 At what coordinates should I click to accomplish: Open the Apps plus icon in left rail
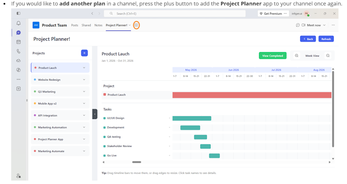[19, 89]
